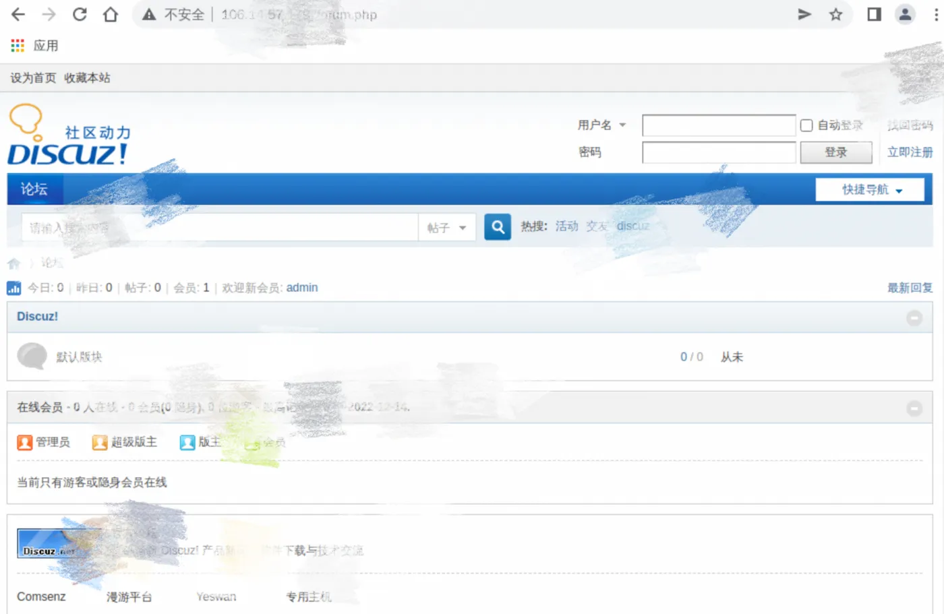
Task: Open the Yeswan footer link
Action: point(216,596)
